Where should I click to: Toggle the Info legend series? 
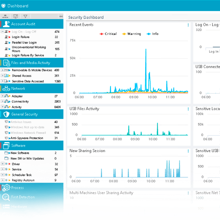tap(152, 34)
